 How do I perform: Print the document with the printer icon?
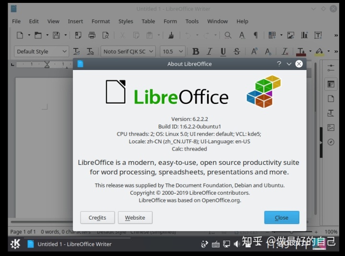(x=92, y=35)
